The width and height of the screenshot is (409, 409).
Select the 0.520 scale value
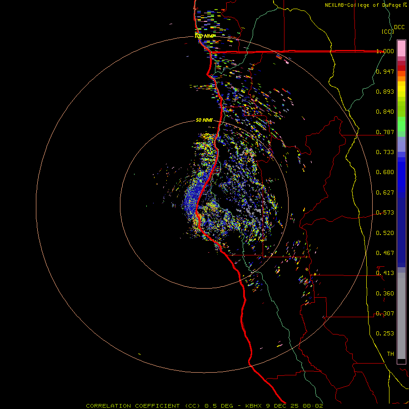tap(385, 233)
